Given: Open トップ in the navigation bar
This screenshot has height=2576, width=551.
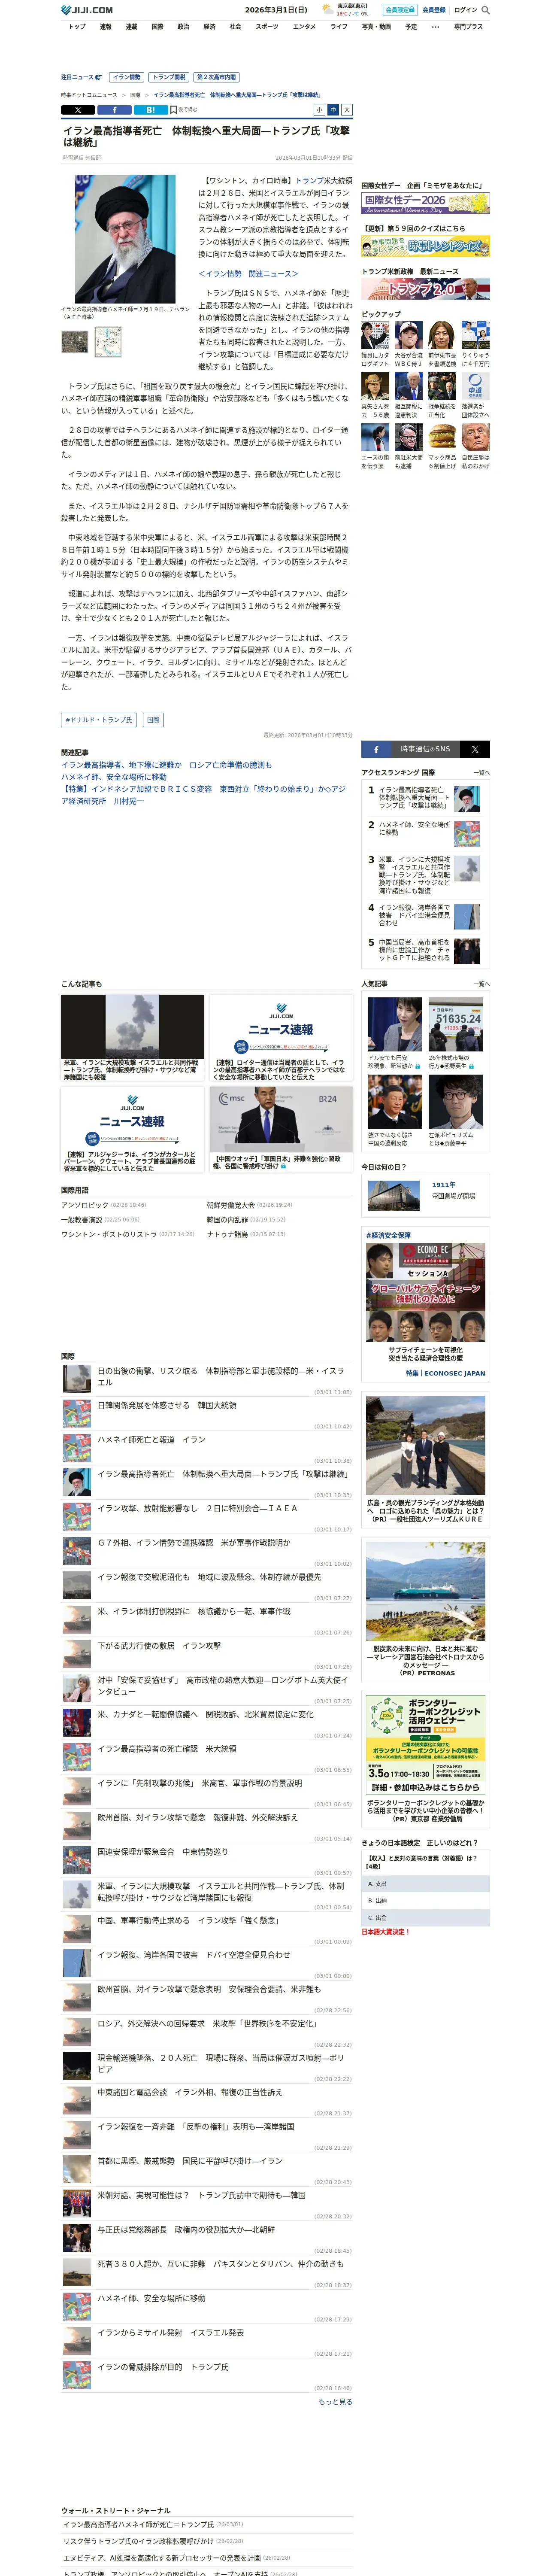Looking at the screenshot, I should coord(77,27).
